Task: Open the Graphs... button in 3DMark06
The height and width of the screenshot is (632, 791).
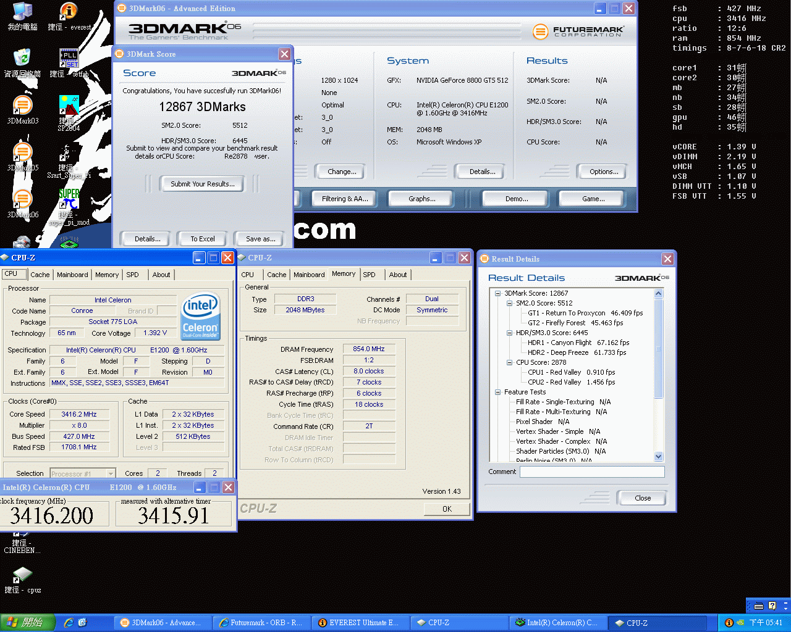Action: pos(422,199)
